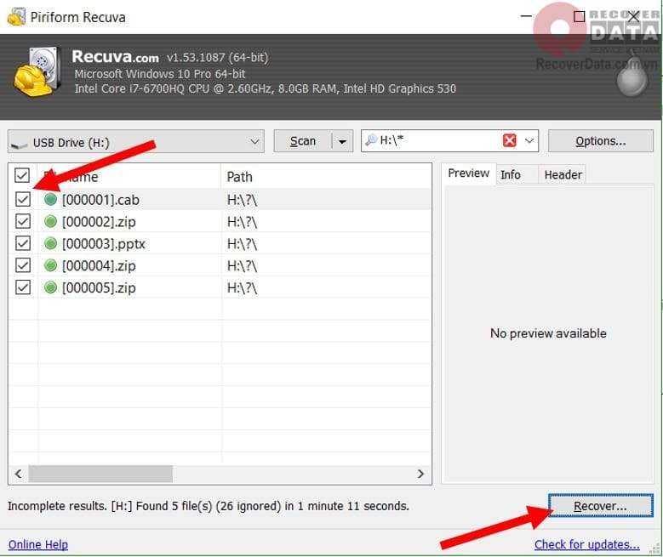Click the horizontal scrollbar thumb

click(100, 474)
